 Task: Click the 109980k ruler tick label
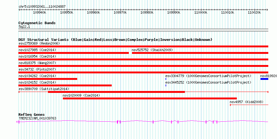pyautogui.click(x=147, y=13)
